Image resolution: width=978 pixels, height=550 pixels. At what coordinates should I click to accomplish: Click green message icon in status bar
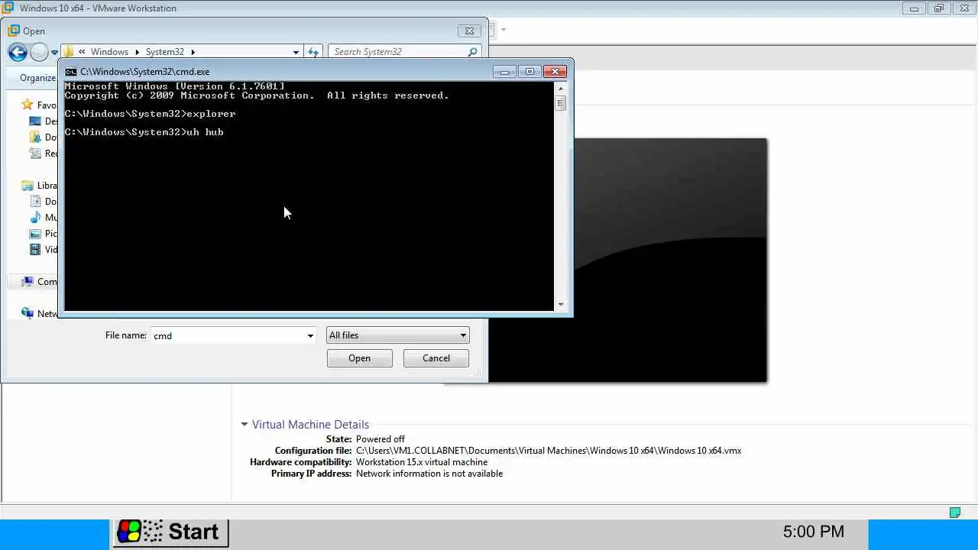955,513
